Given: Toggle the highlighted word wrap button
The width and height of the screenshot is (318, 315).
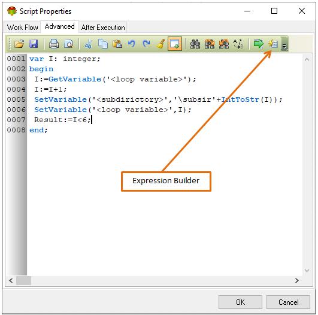Looking at the screenshot, I should pyautogui.click(x=175, y=44).
